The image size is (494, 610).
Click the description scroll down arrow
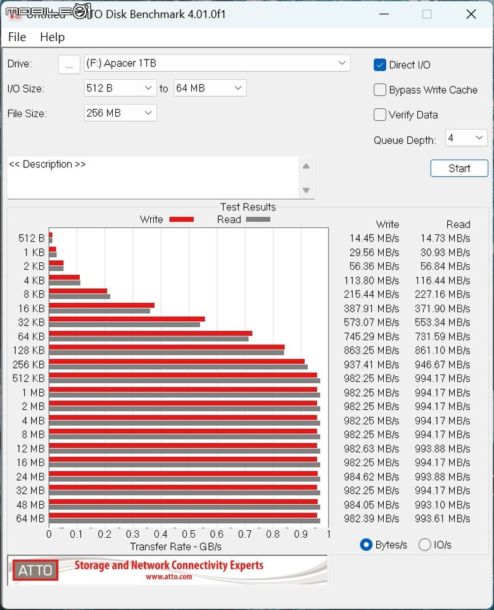click(306, 190)
